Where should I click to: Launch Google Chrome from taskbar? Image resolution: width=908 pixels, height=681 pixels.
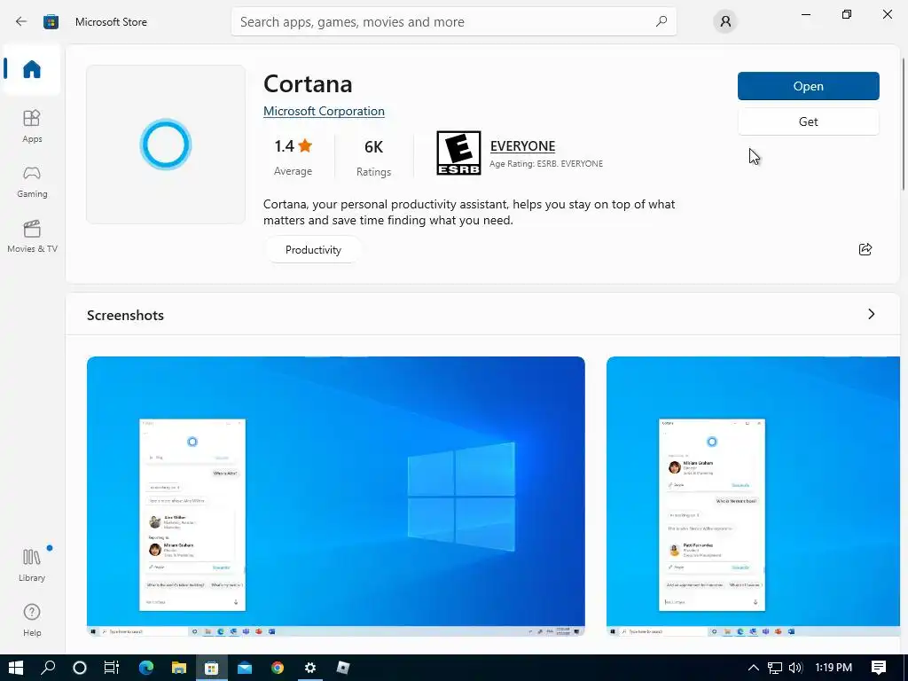tap(278, 668)
